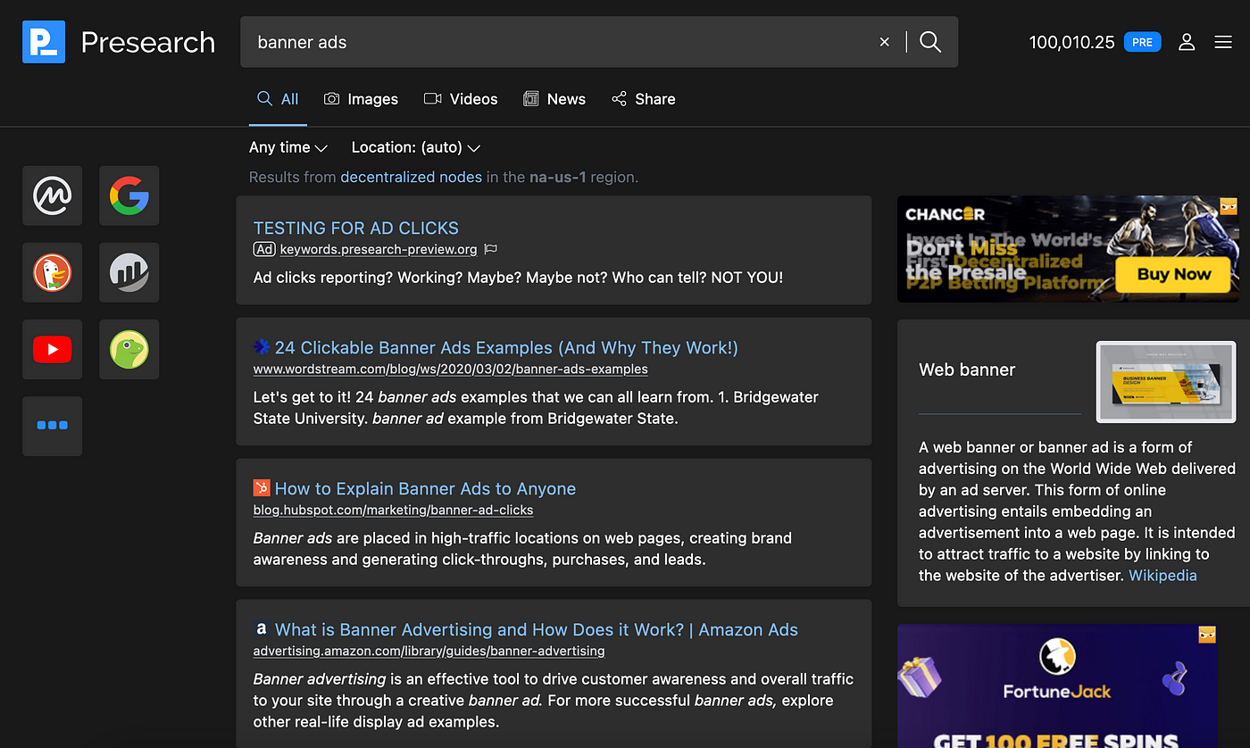Click the blog.hubspot.com result URL
Screen dimensions: 1250x748
point(393,511)
